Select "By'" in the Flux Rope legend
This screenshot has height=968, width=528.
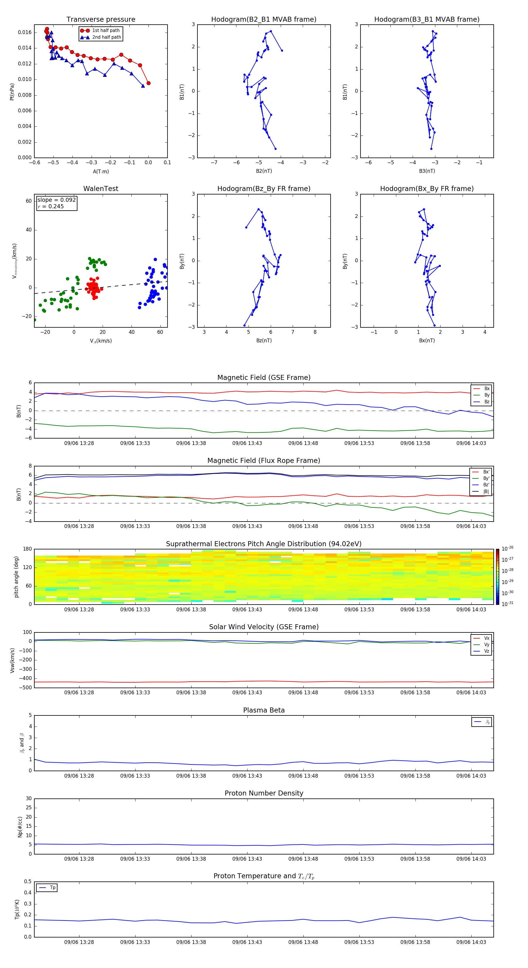pyautogui.click(x=481, y=478)
